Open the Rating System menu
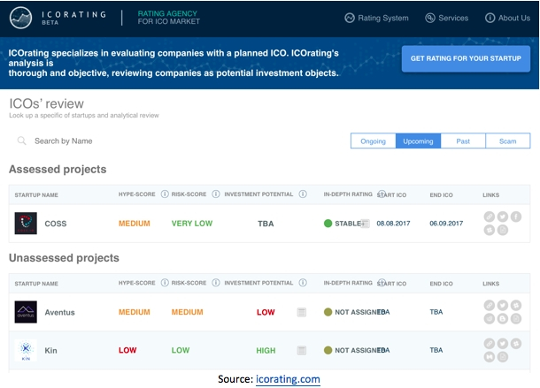Viewport: 540px width, 388px height. tap(376, 18)
